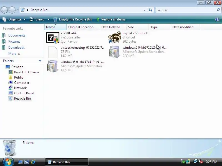This screenshot has height=166, width=222.
Task: Sort by the Size column header
Action: [x=137, y=27]
